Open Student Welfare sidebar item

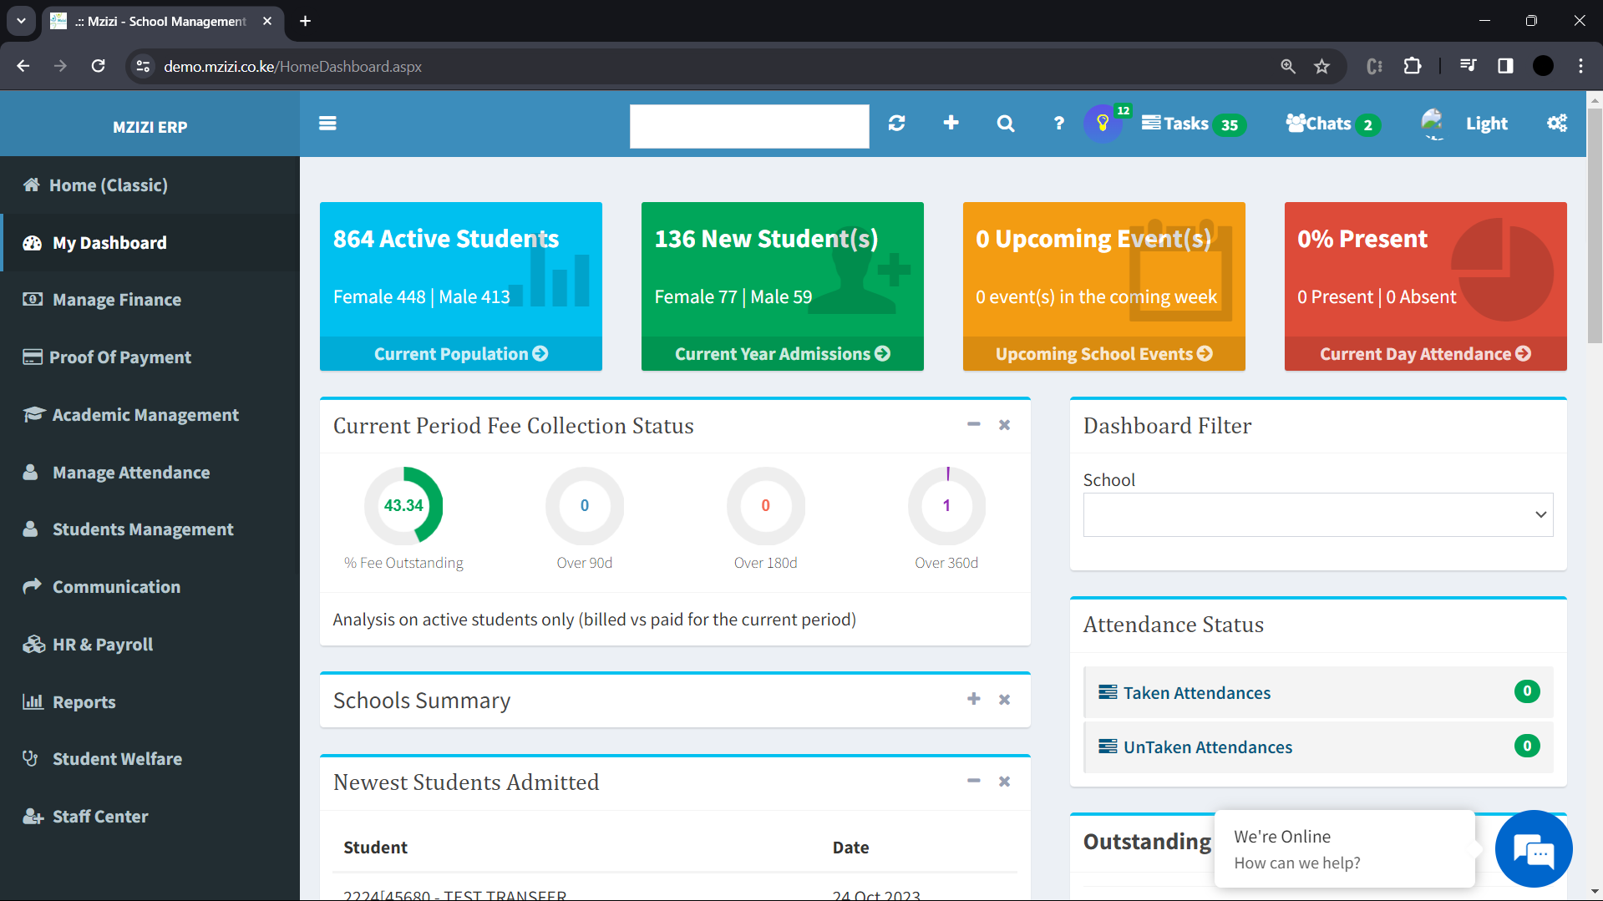click(150, 759)
